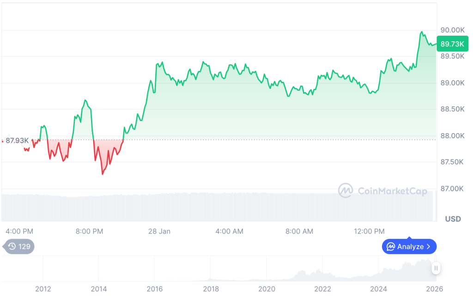Click the 12:00 PM time axis label
This screenshot has height=300, width=473.
(369, 231)
